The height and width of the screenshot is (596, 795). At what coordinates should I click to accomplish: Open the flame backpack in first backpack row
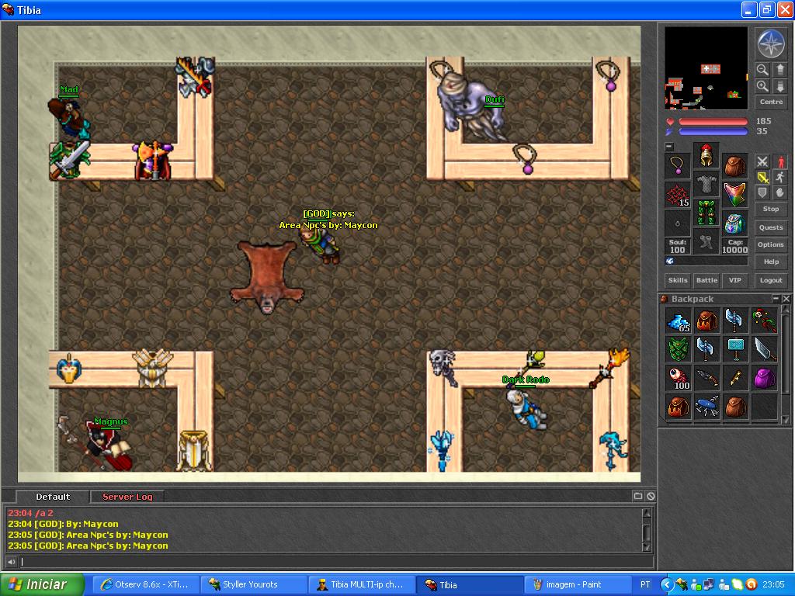coord(706,321)
